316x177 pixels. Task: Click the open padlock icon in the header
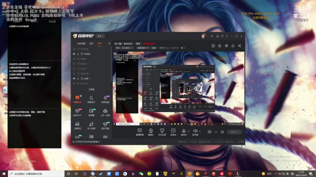click(220, 46)
